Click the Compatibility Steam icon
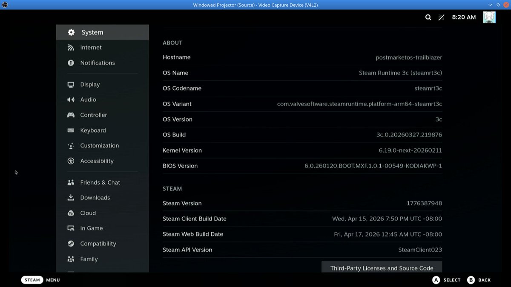The image size is (511, 287). click(71, 244)
